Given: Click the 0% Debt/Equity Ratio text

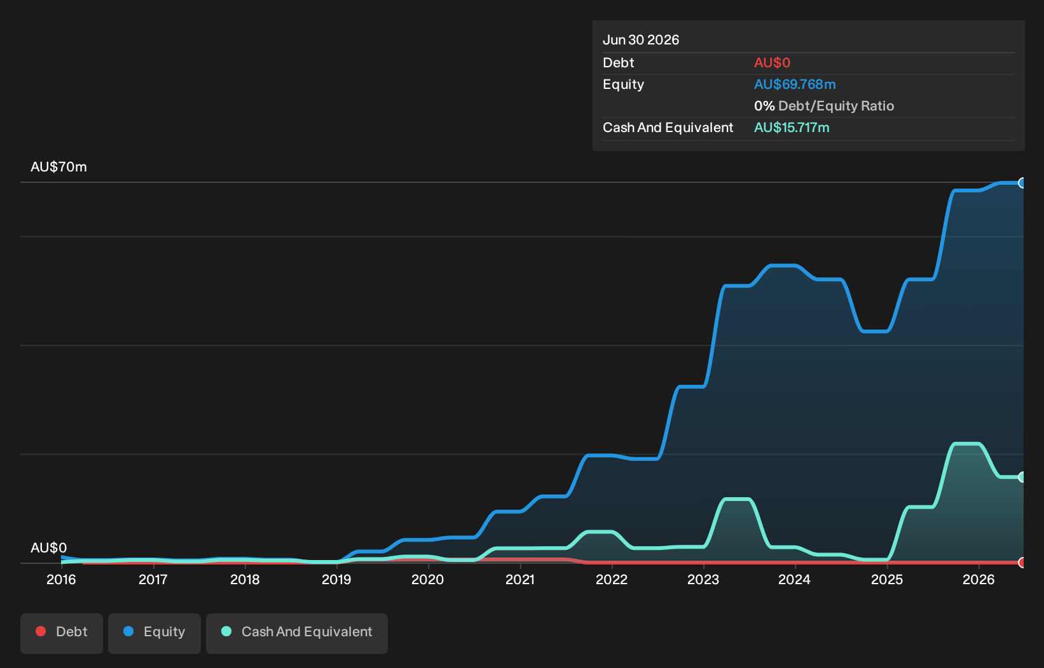Looking at the screenshot, I should click(x=824, y=106).
